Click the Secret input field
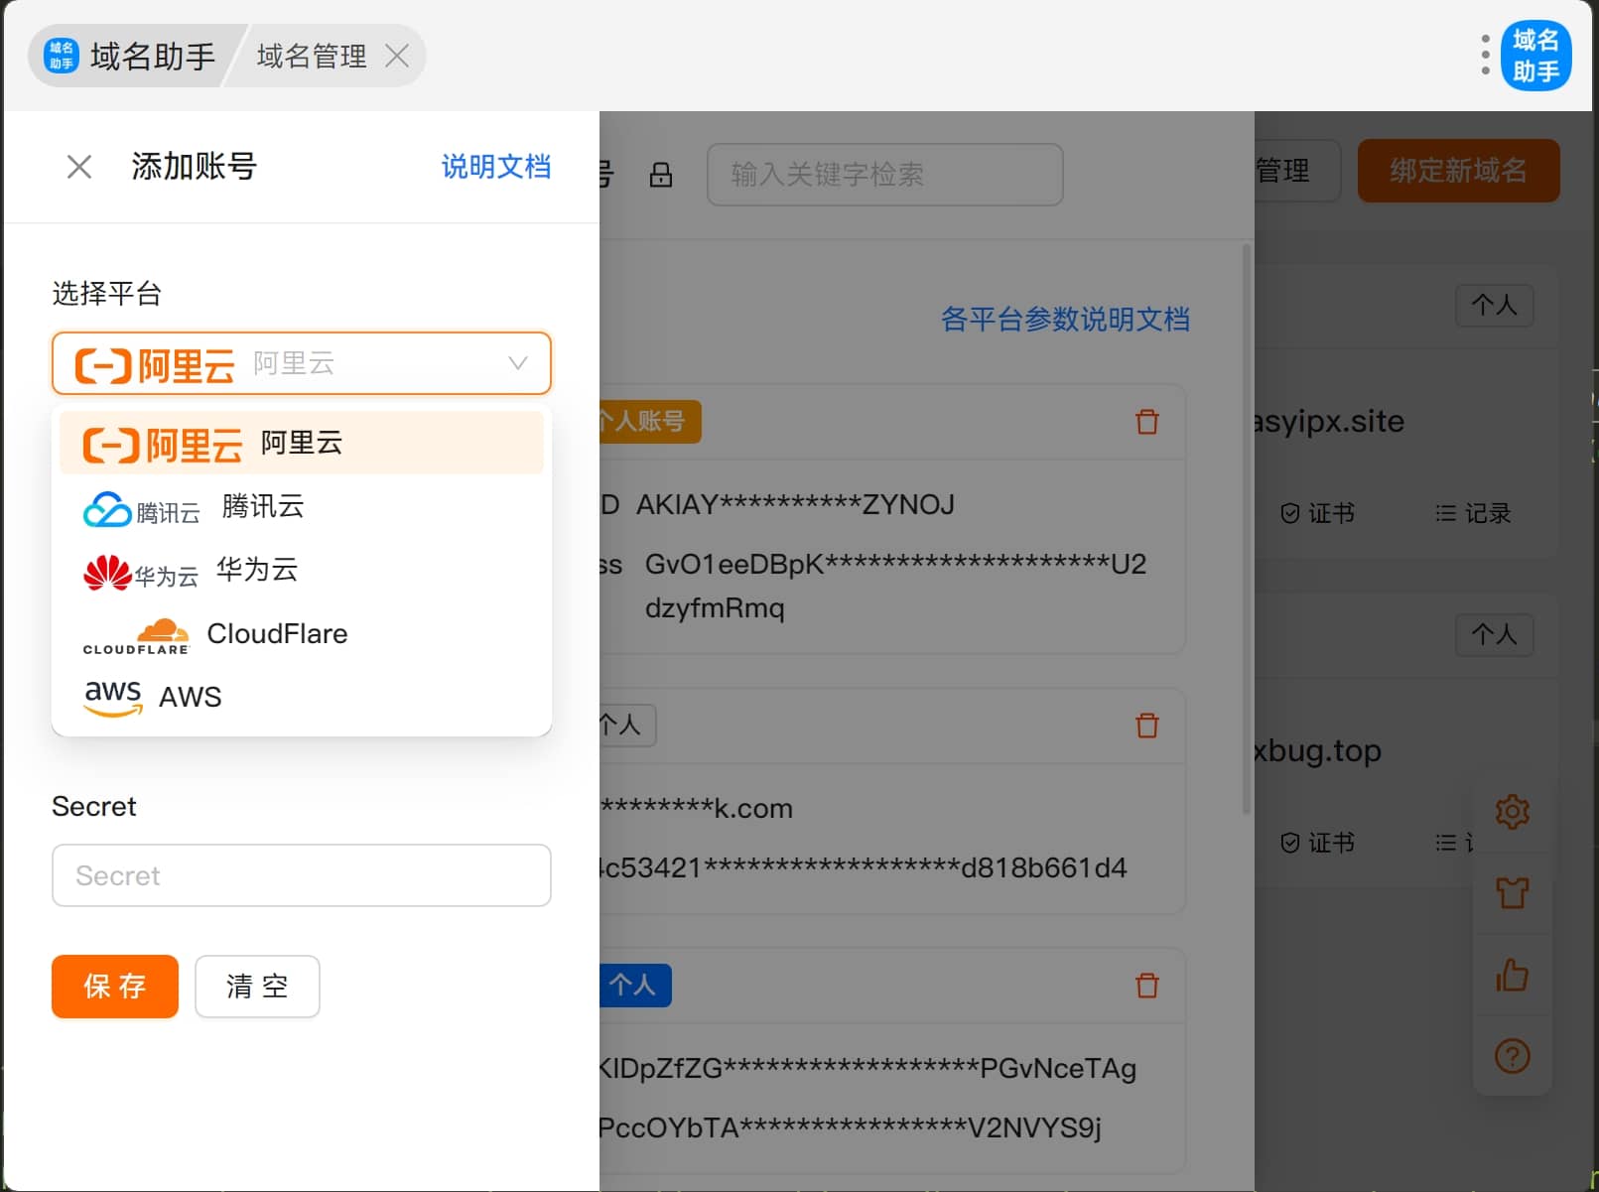This screenshot has width=1599, height=1192. point(301,875)
